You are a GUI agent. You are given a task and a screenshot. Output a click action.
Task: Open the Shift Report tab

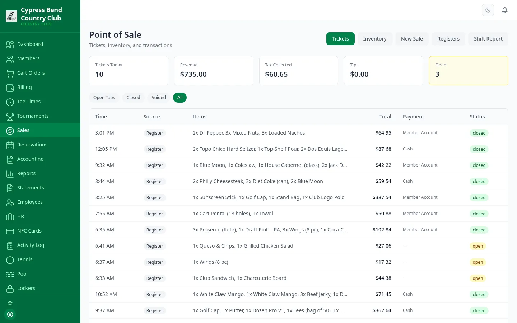pos(488,39)
